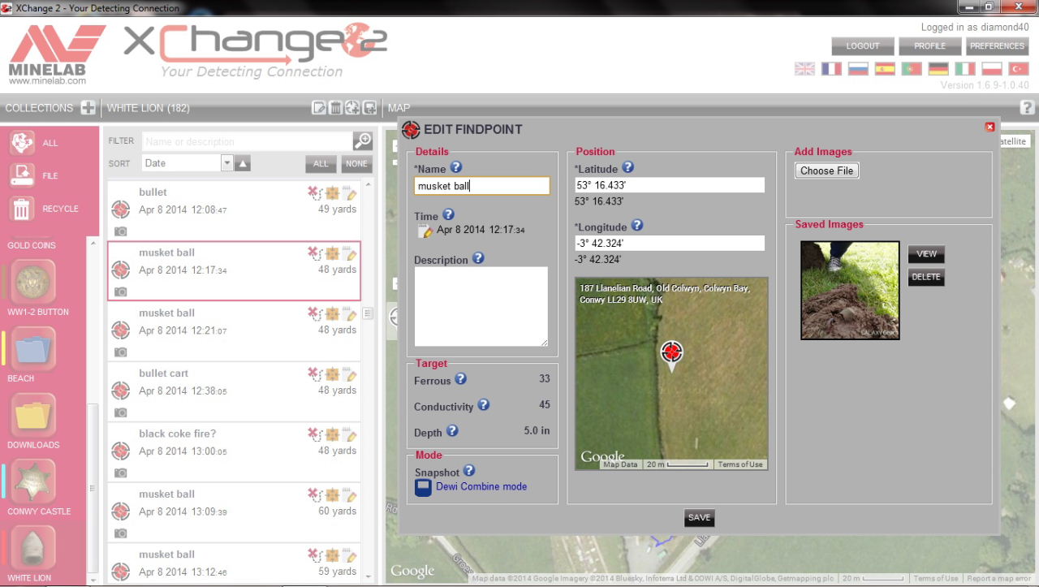
Task: Click the Name input containing musket ball
Action: click(482, 186)
